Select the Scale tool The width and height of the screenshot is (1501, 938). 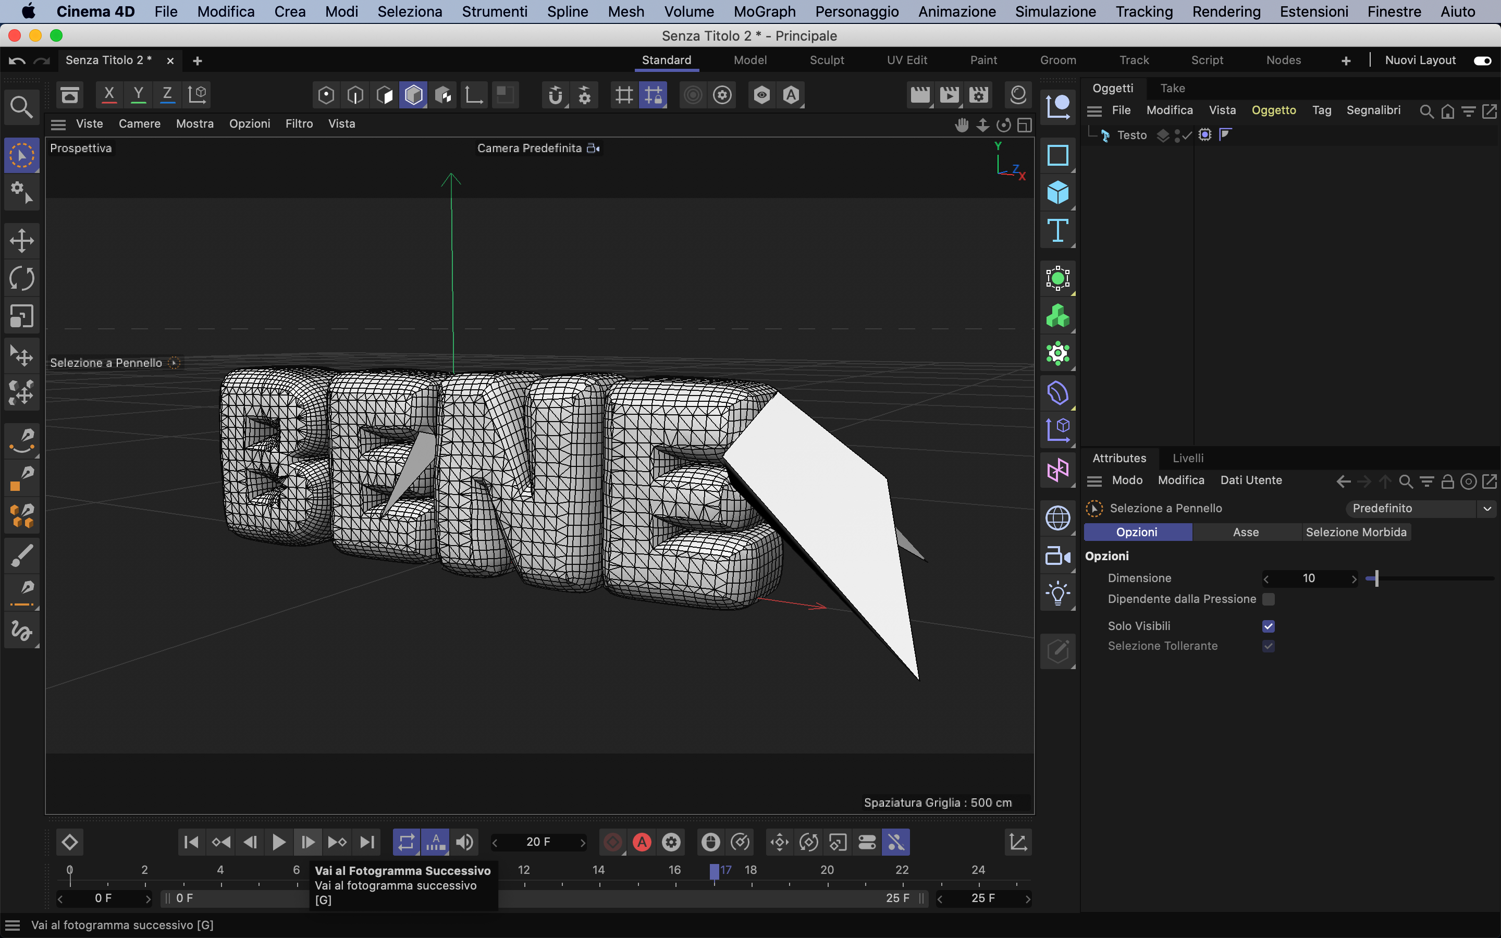22,316
